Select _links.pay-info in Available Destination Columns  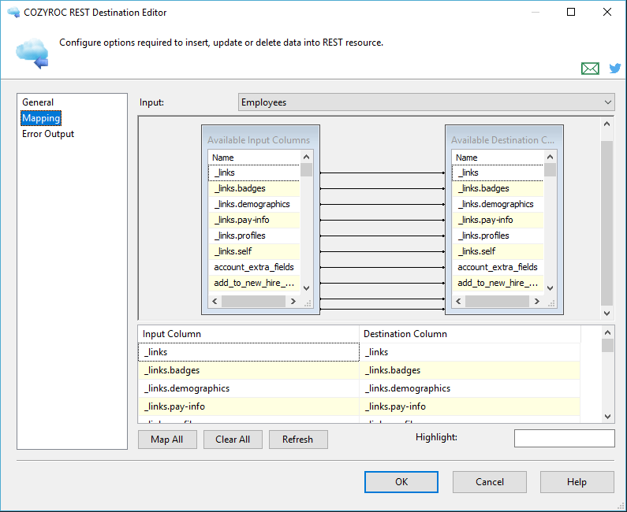pos(498,220)
